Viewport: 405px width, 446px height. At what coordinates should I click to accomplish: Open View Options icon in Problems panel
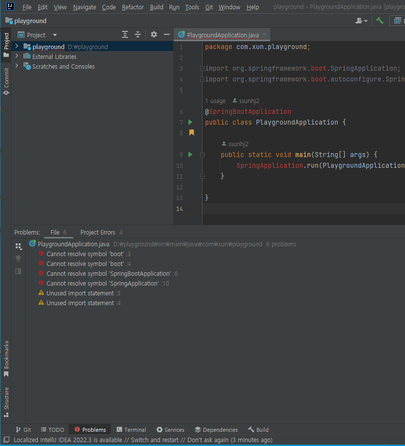pyautogui.click(x=19, y=246)
